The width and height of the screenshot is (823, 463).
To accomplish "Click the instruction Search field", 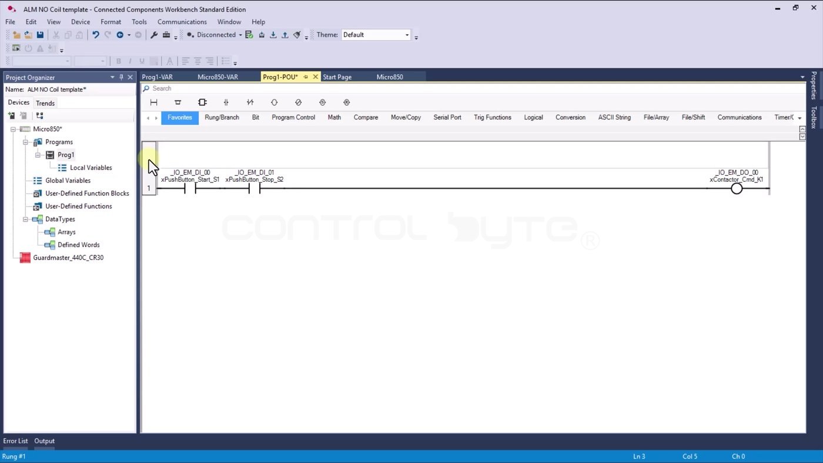I will pos(473,88).
